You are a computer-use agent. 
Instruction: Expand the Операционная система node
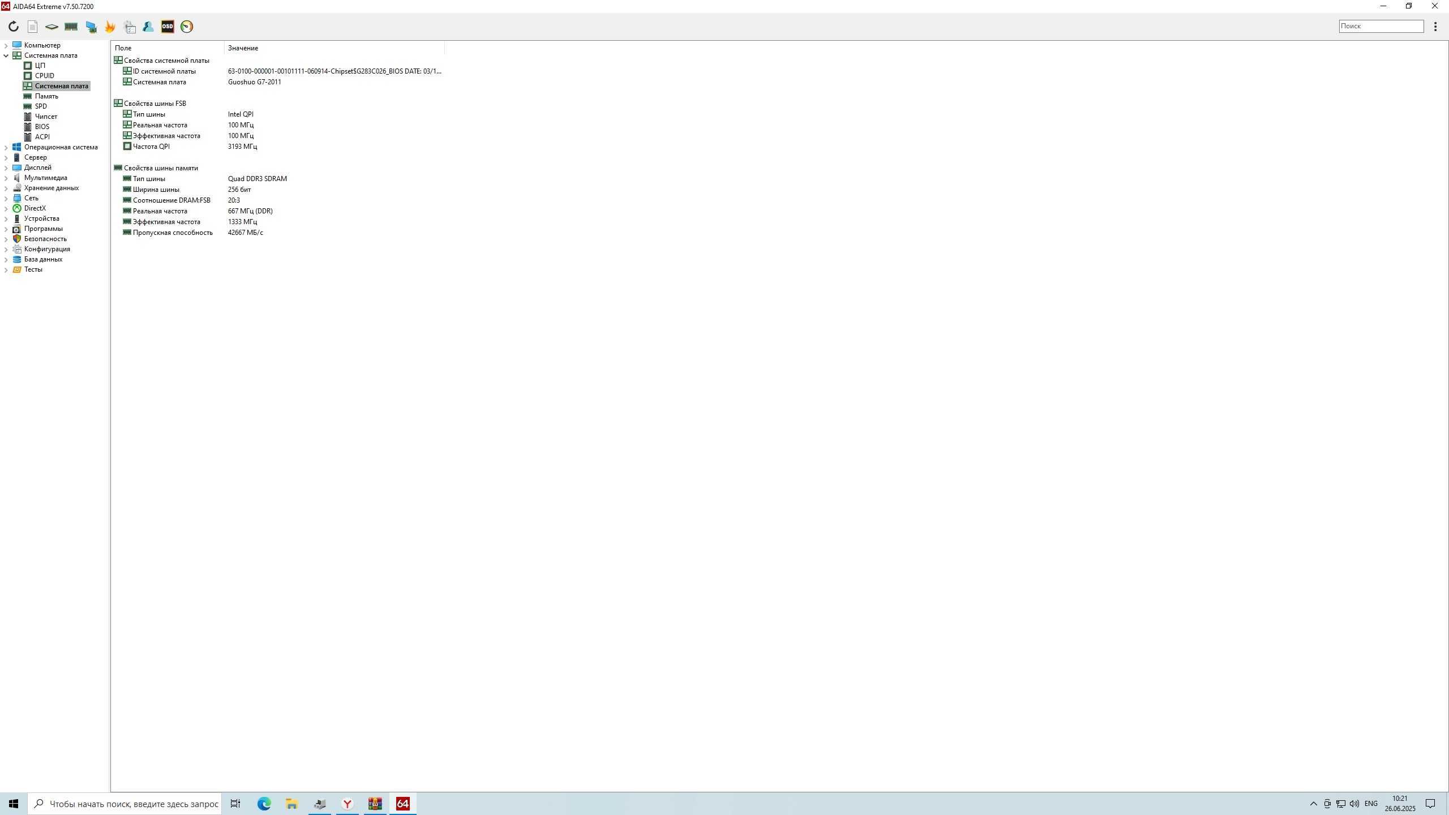click(6, 147)
